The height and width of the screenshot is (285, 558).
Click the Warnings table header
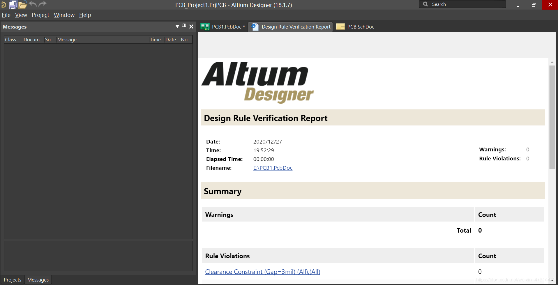(x=338, y=215)
